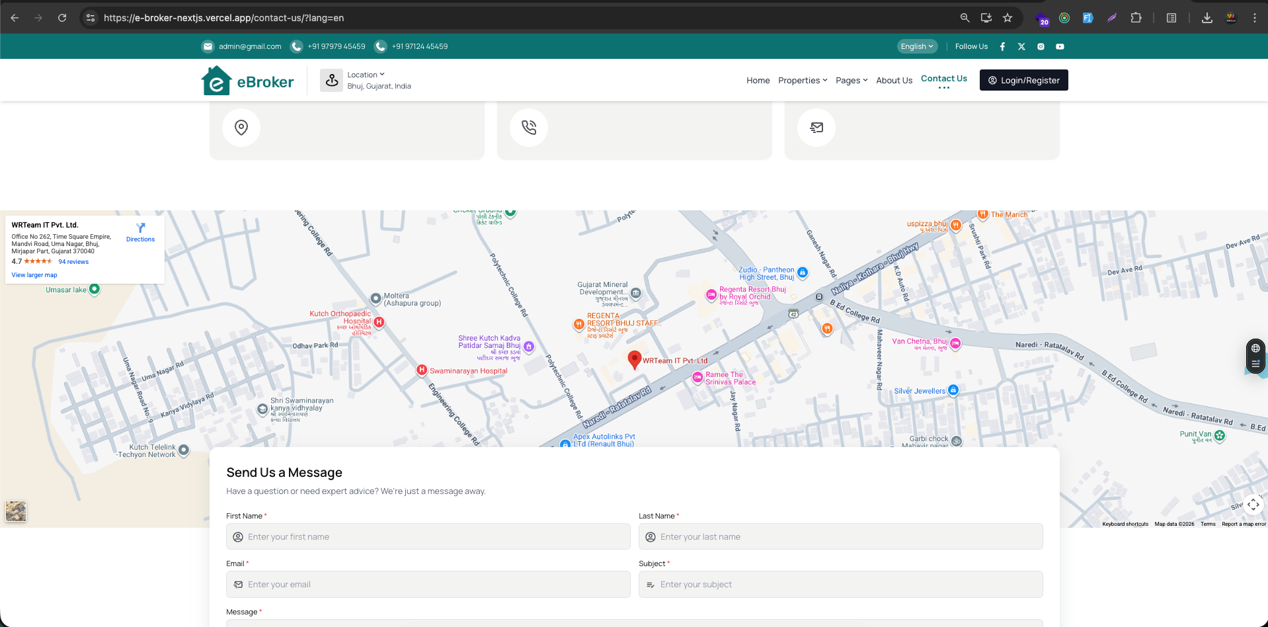Image resolution: width=1268 pixels, height=627 pixels.
Task: Expand the Pages dropdown menu
Action: [852, 80]
